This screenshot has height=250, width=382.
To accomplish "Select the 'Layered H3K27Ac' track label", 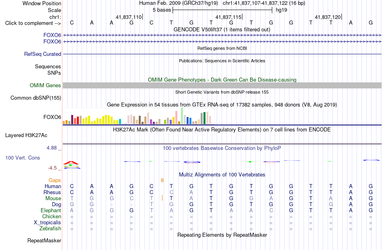I will pos(26,135).
